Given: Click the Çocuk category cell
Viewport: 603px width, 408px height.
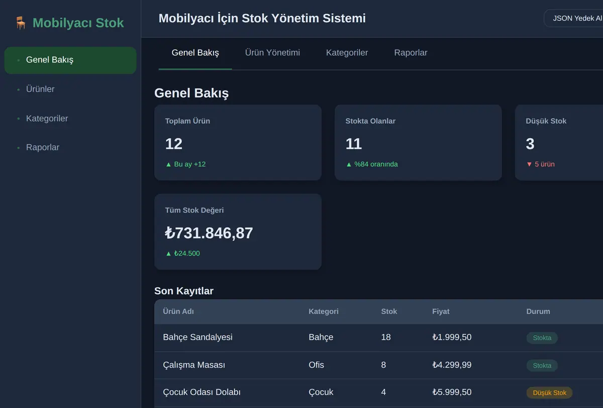Looking at the screenshot, I should [x=321, y=392].
